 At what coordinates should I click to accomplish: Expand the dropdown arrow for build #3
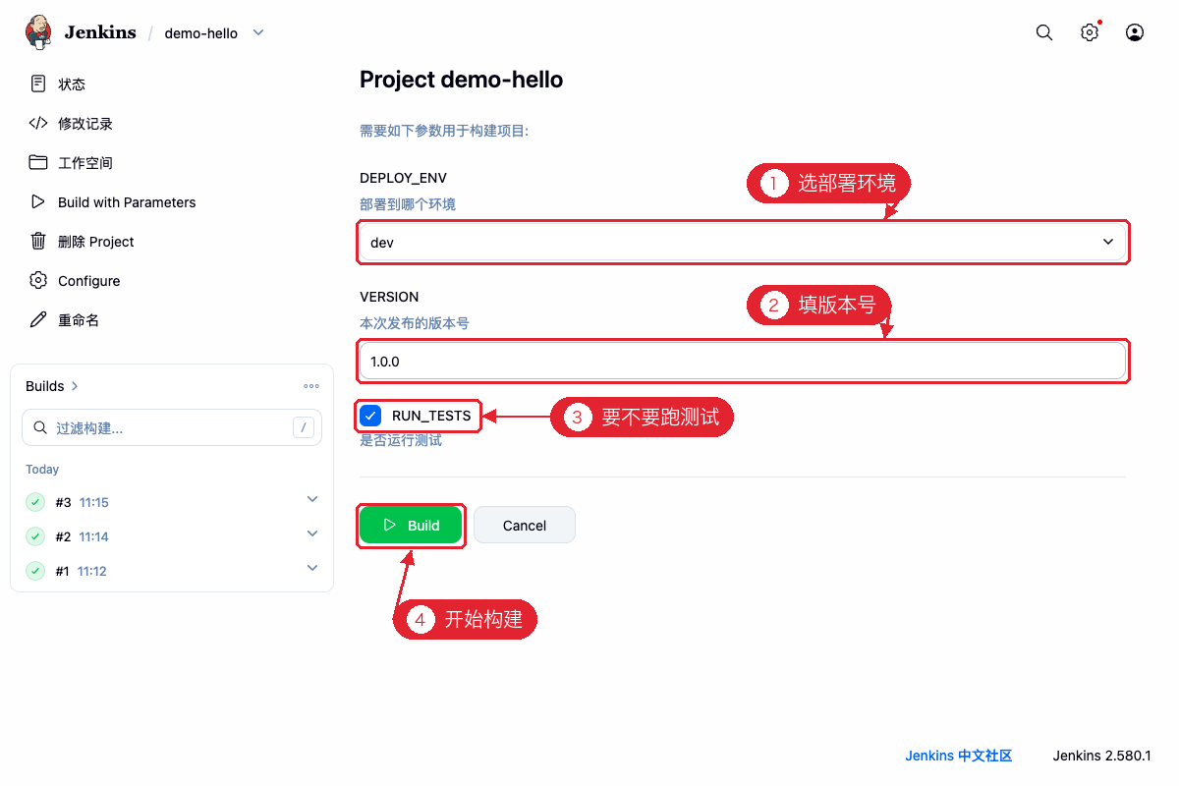point(312,500)
